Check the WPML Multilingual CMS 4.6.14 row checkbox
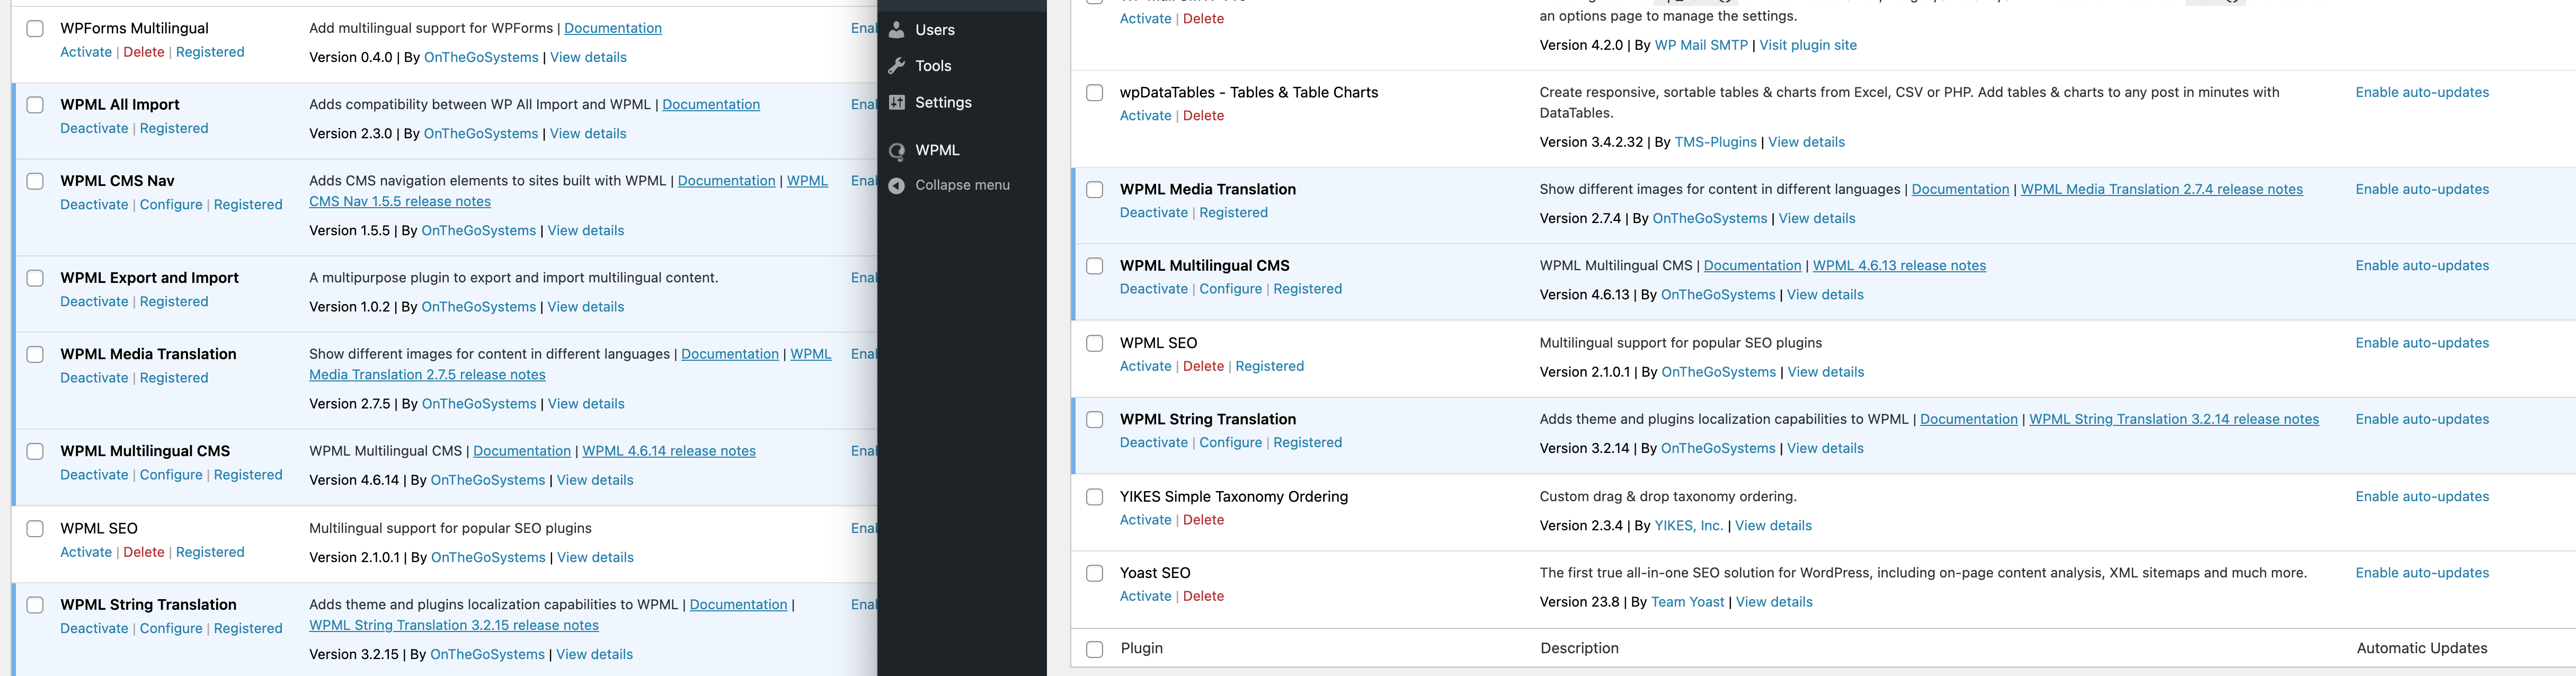Viewport: 2576px width, 676px height. coord(35,451)
